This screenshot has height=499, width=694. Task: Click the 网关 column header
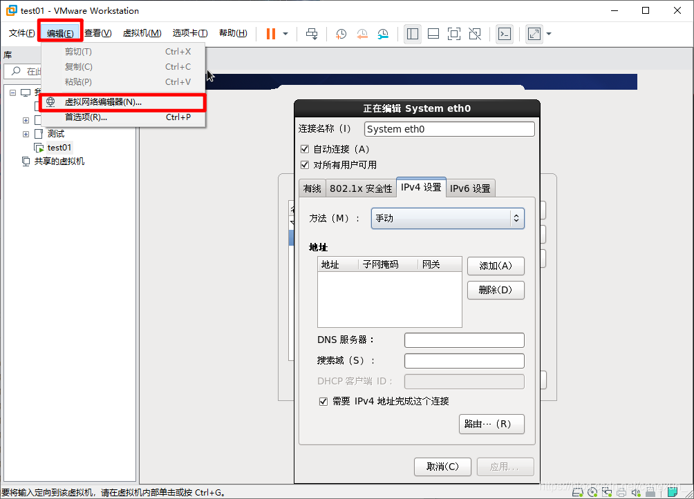click(x=440, y=264)
